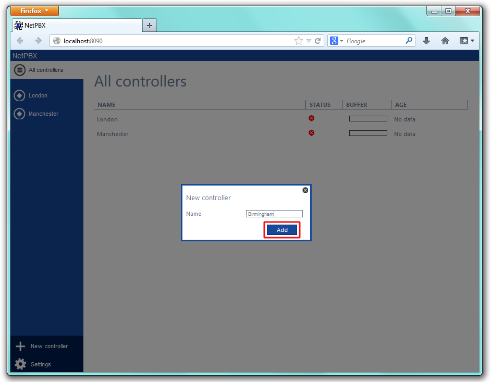The image size is (491, 382).
Task: Click the Manchester red error status icon
Action: (x=312, y=133)
